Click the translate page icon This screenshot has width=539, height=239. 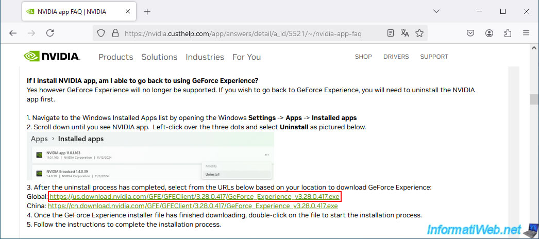[405, 33]
